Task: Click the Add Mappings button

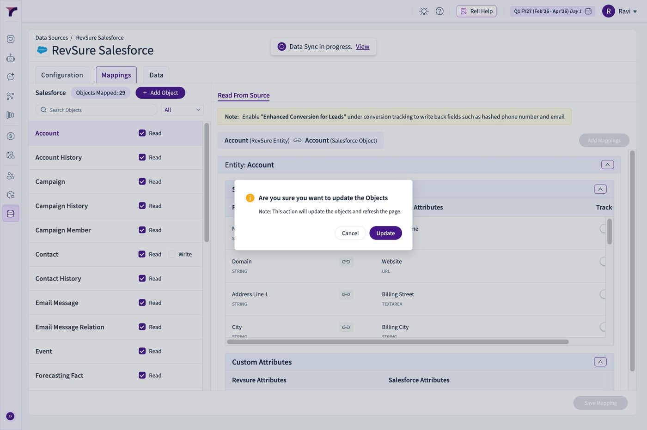Action: (x=604, y=140)
